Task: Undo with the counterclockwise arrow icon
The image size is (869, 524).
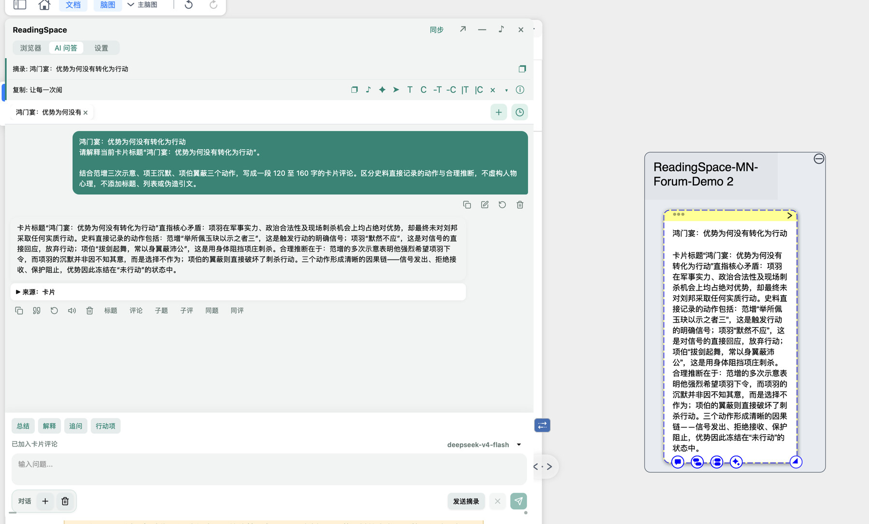Action: coord(189,5)
